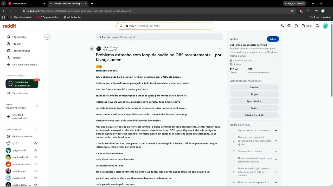The width and height of the screenshot is (333, 187).
Task: Open the Reddit notifications bell
Action: click(x=317, y=26)
